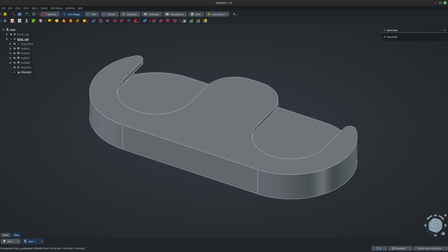This screenshot has width=448, height=252.
Task: Select the Additive Helix icon
Action: tap(78, 21)
